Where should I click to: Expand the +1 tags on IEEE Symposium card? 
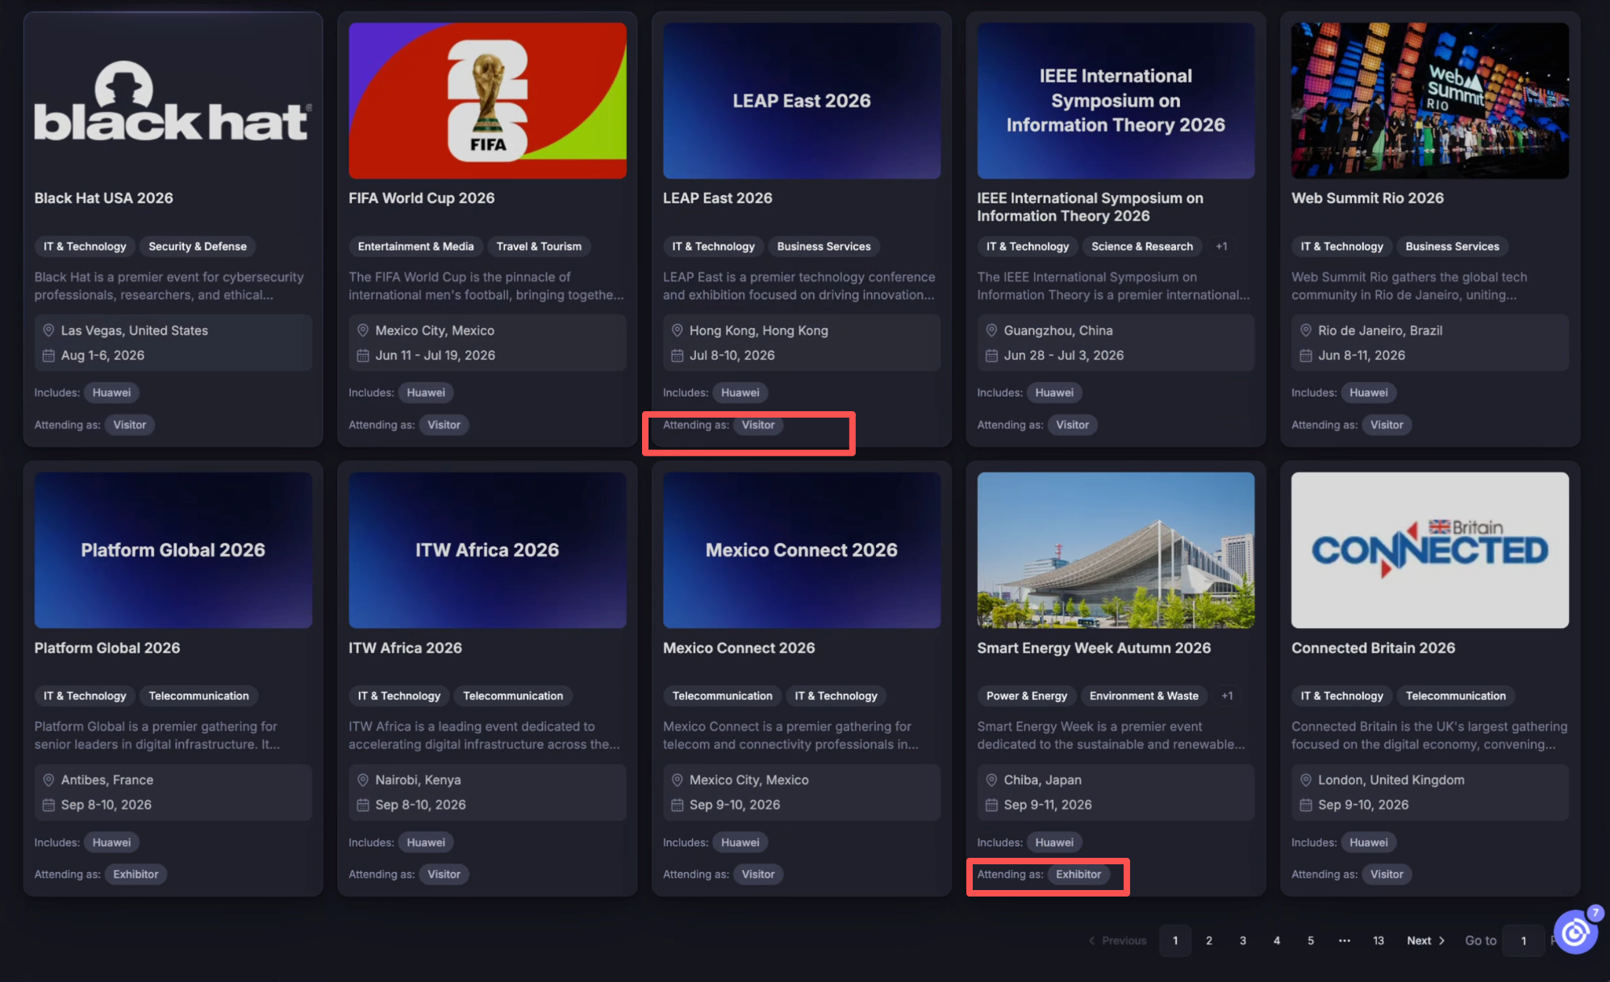coord(1222,247)
